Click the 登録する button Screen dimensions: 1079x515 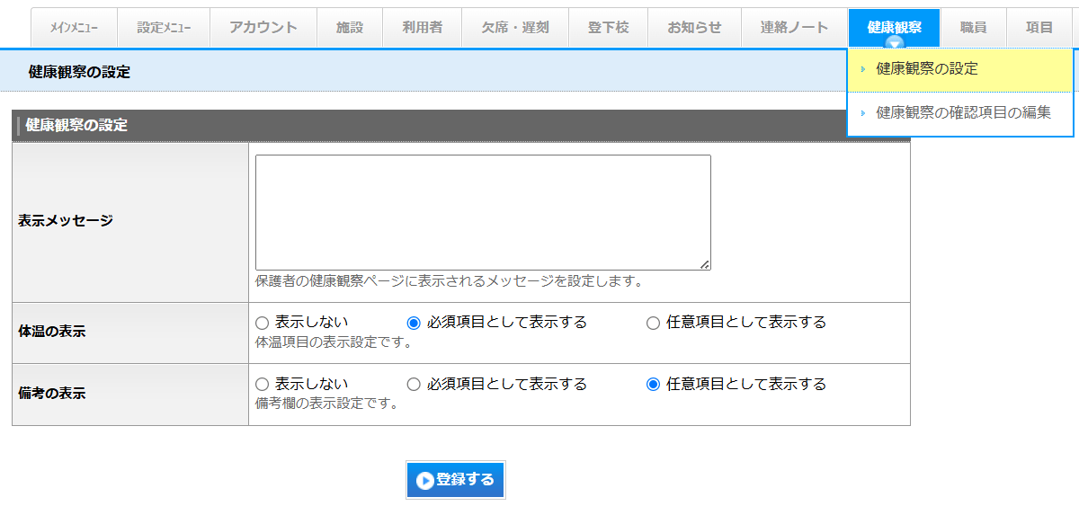coord(455,480)
